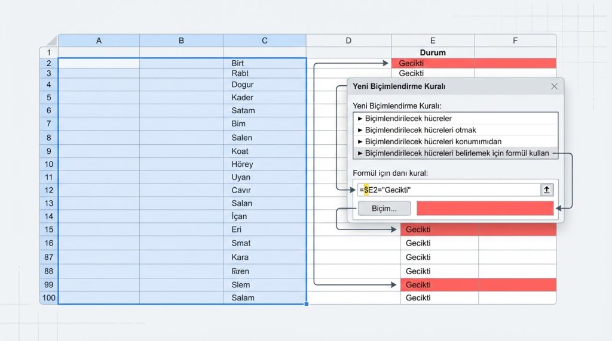The width and height of the screenshot is (612, 341).
Task: Close the Yeni Biçimlendirme Kuralı dialog
Action: tap(554, 86)
